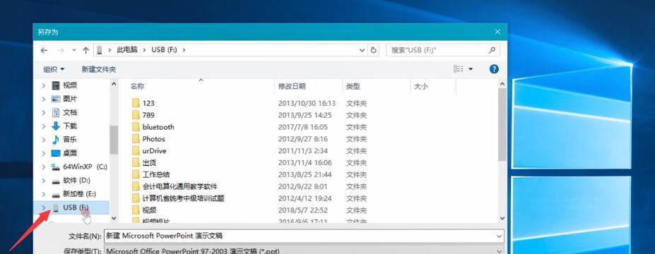Select the urDrive folder
This screenshot has width=655, height=254.
coord(154,150)
